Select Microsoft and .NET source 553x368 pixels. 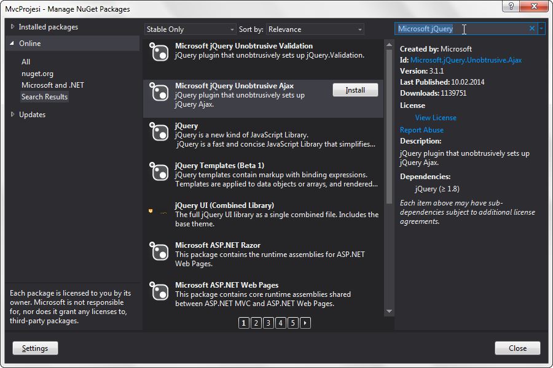point(52,85)
